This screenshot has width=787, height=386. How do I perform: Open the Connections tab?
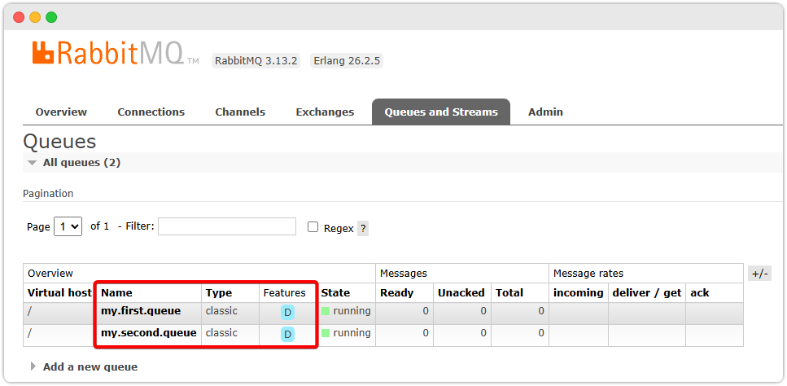pyautogui.click(x=151, y=112)
